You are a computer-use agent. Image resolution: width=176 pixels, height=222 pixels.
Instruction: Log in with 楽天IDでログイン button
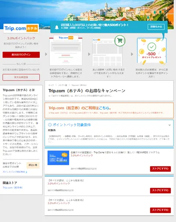(21, 55)
